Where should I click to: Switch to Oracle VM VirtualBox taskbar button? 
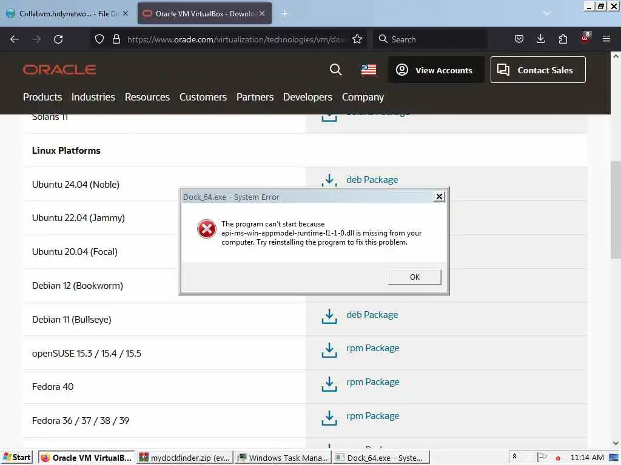click(86, 458)
